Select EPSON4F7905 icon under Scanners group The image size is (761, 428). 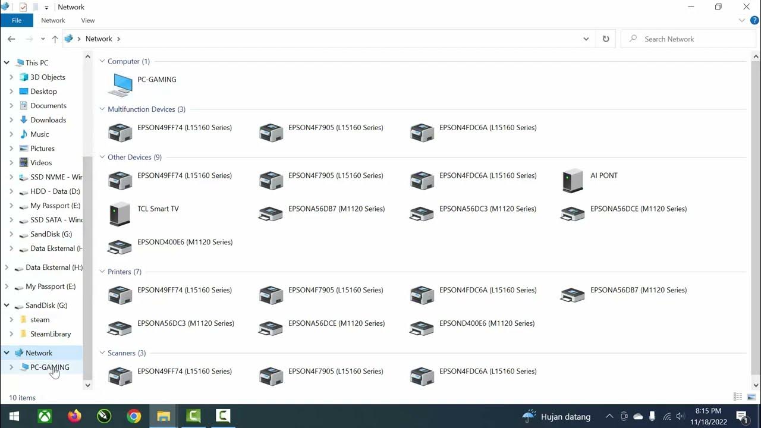(x=272, y=376)
